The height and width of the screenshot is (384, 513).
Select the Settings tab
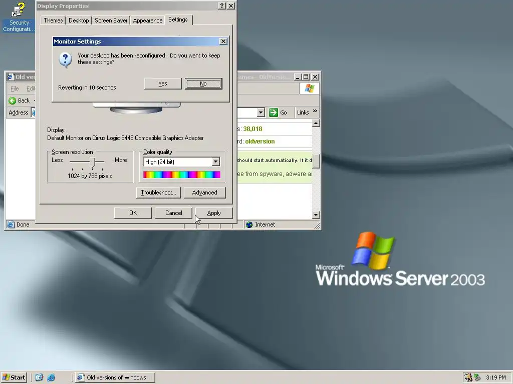point(178,19)
